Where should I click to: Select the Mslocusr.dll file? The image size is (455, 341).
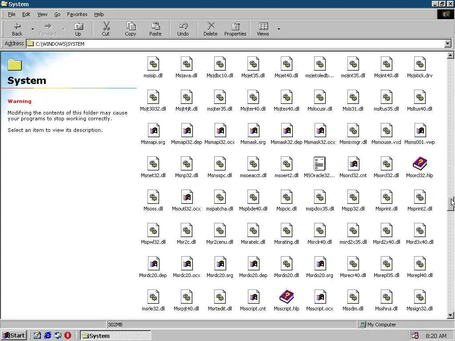click(x=319, y=101)
